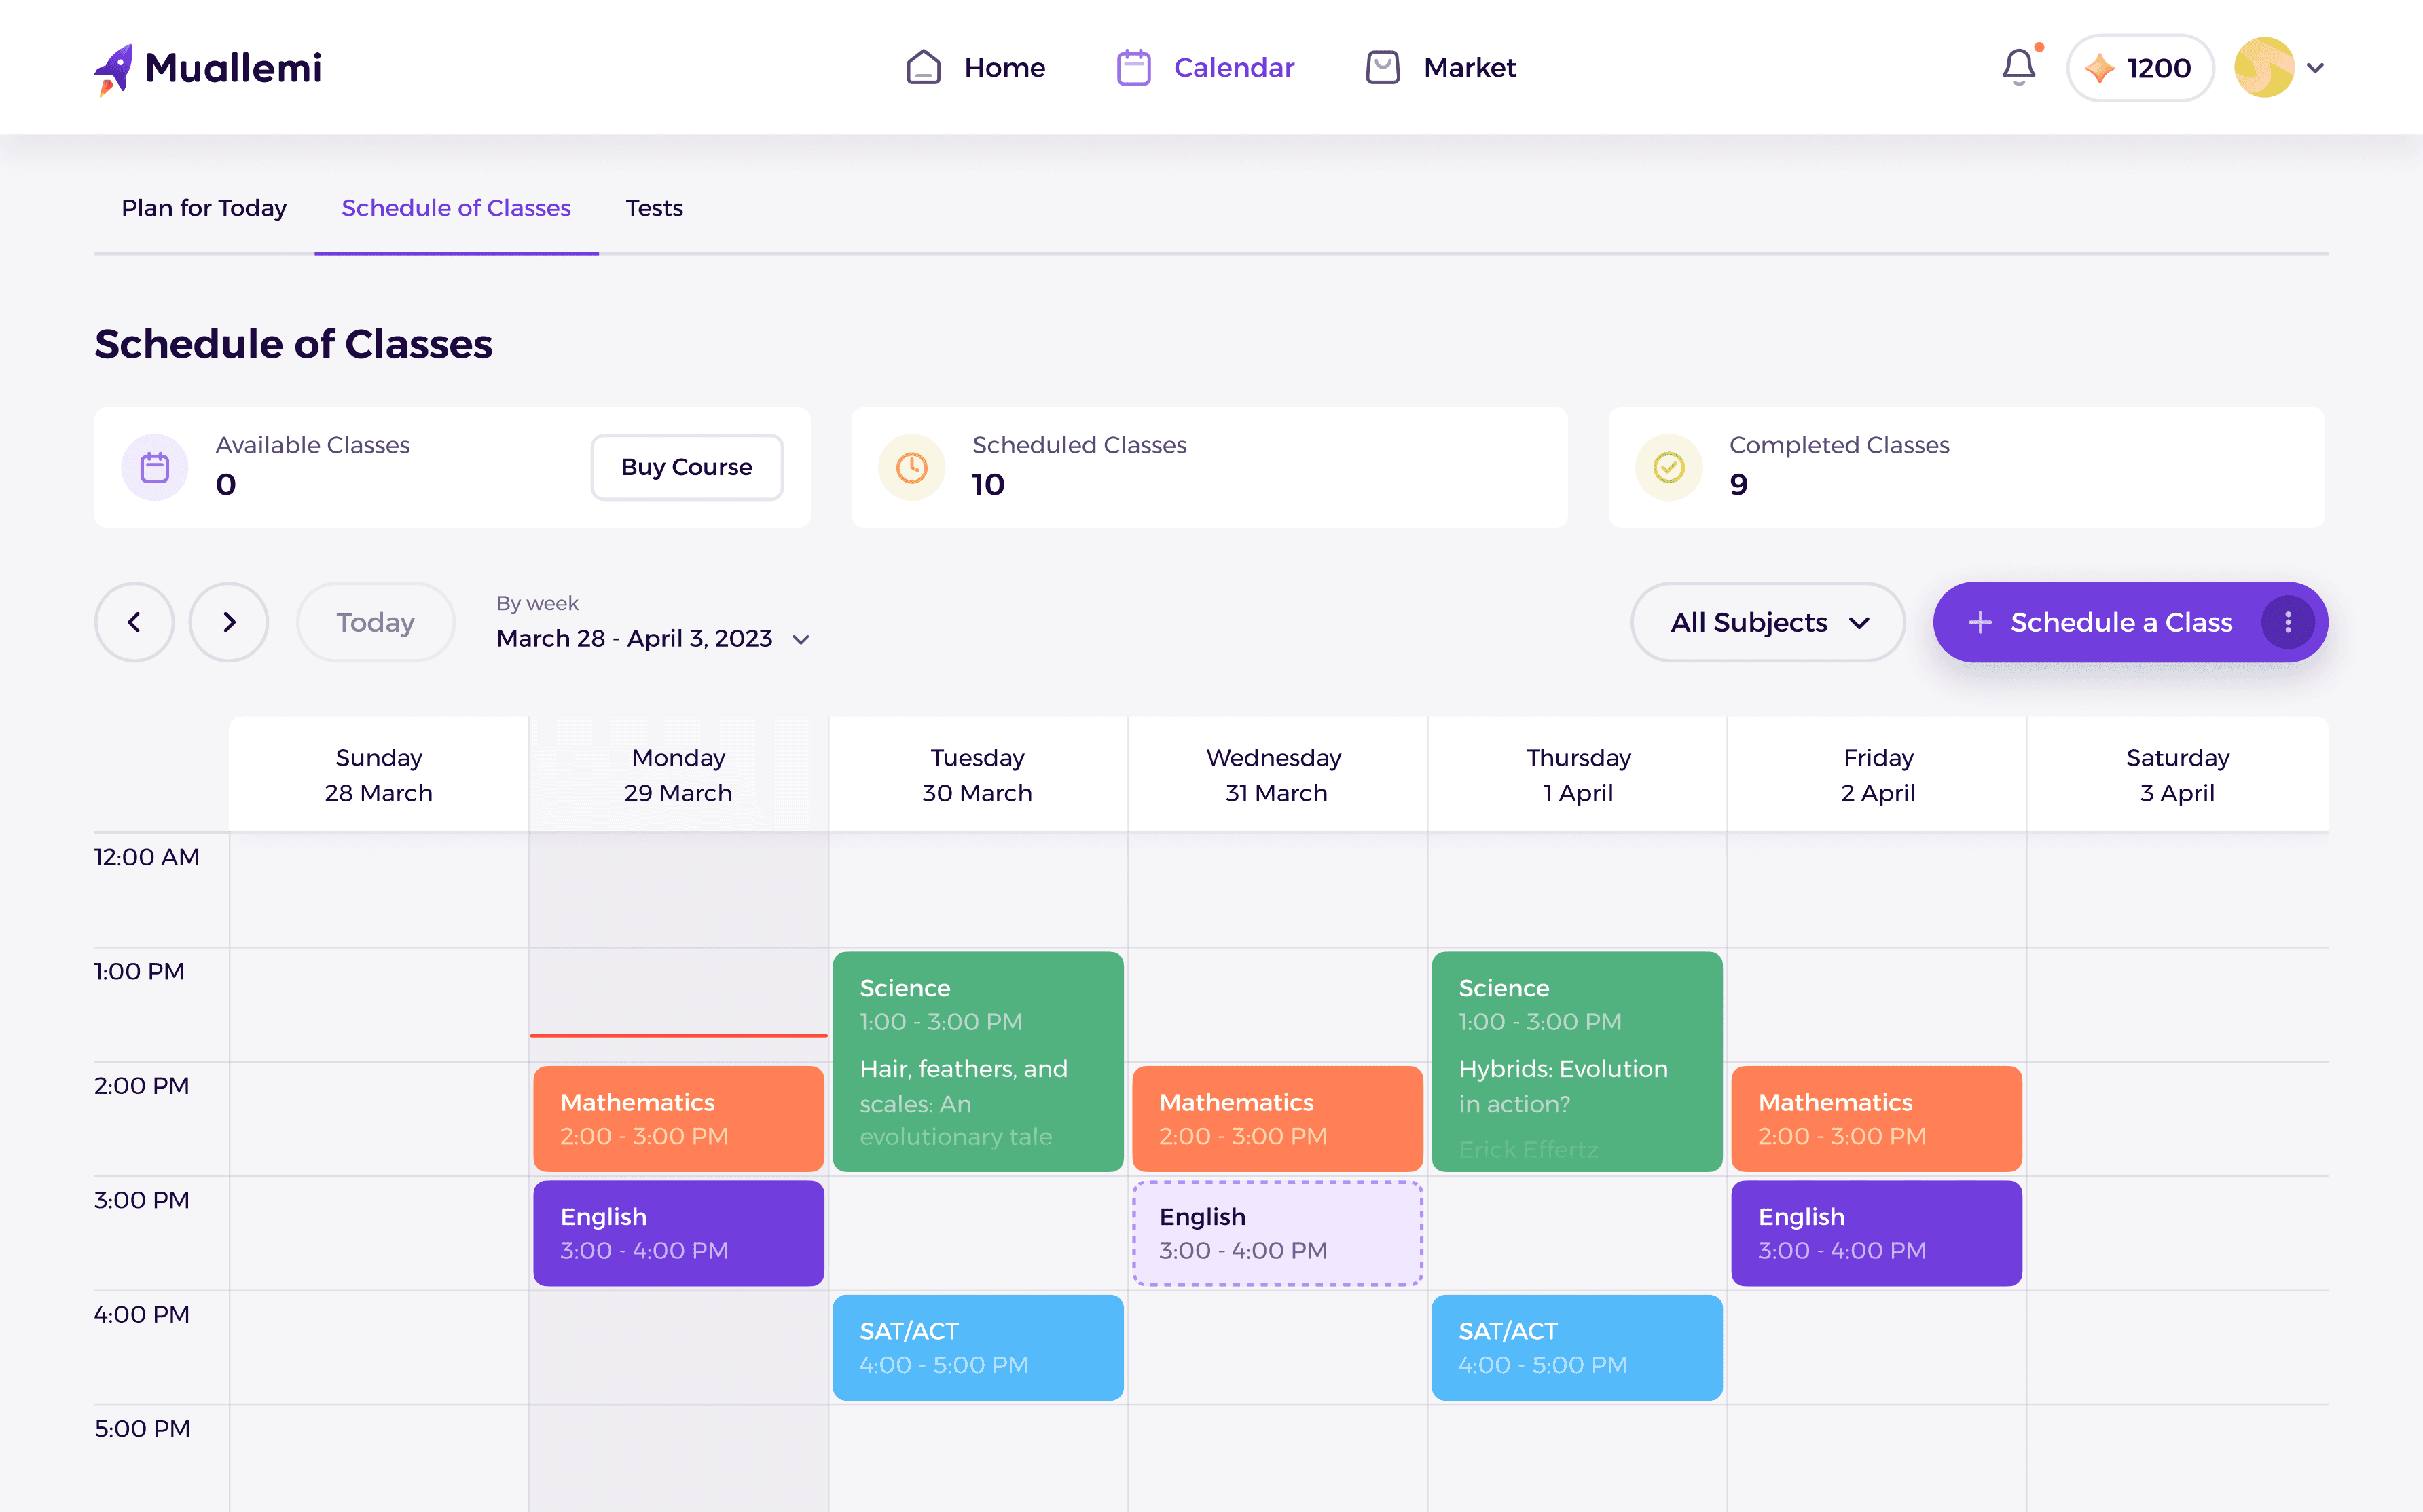Go to previous week with left arrow
The image size is (2423, 1512).
point(134,622)
